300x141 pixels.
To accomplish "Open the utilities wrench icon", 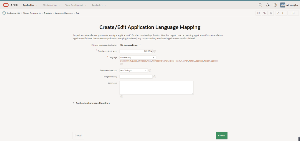I will click(265, 13).
